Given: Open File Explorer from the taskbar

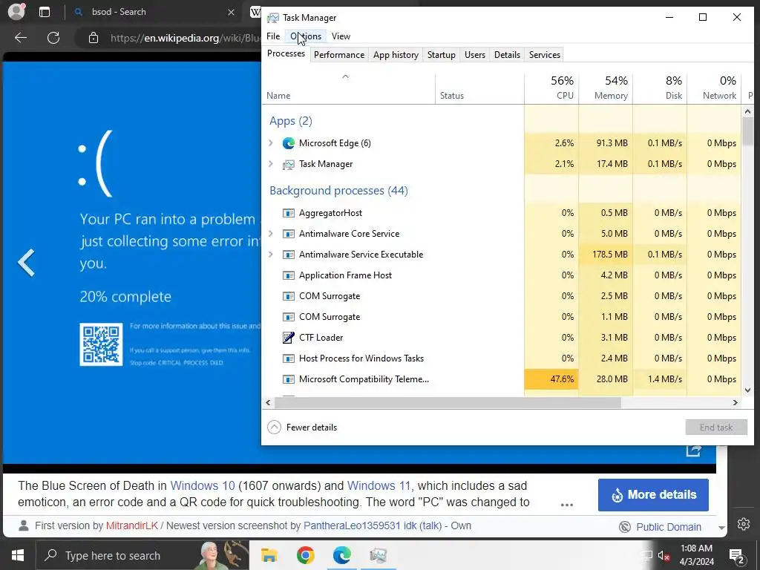Looking at the screenshot, I should pos(269,555).
